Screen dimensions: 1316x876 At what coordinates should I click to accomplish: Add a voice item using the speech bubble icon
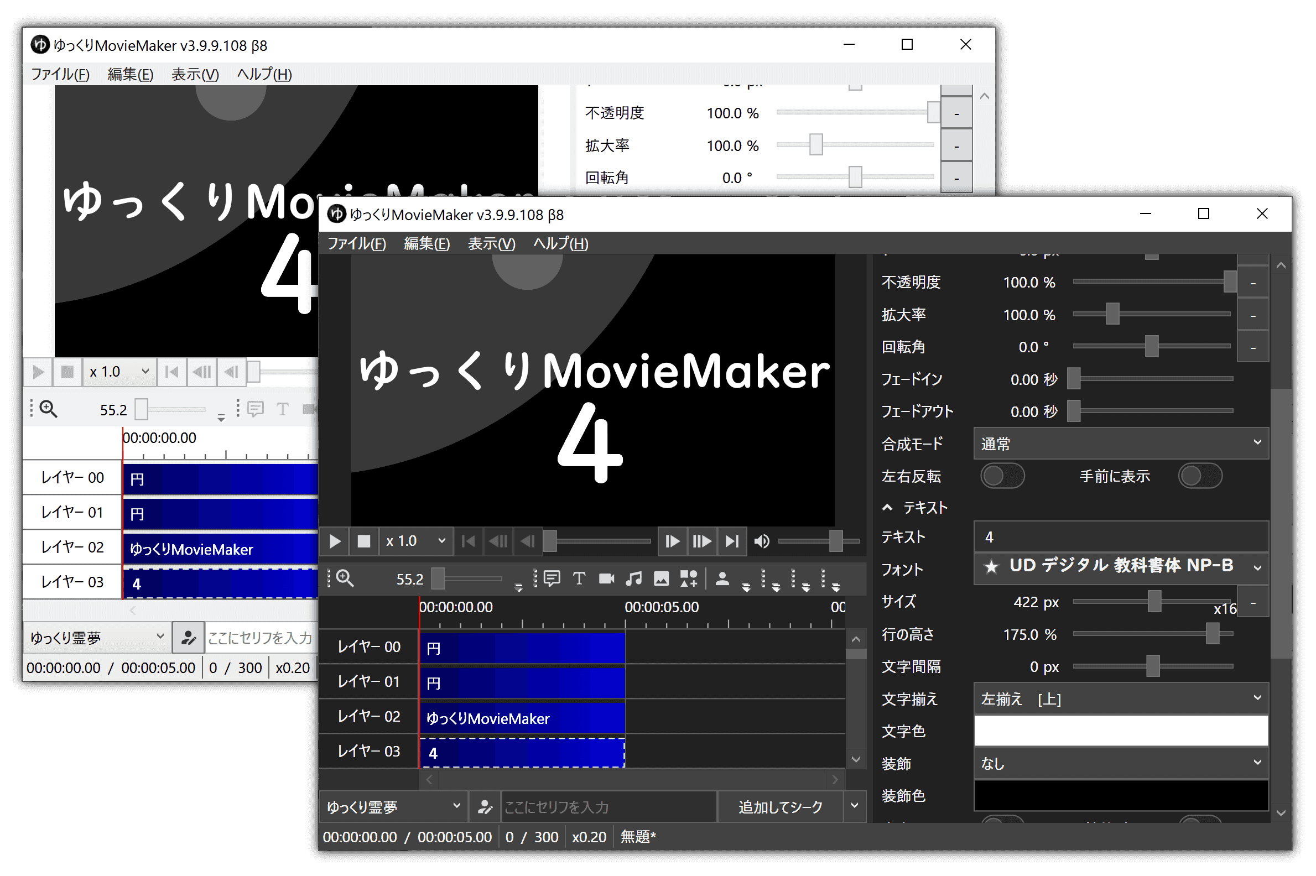[552, 580]
